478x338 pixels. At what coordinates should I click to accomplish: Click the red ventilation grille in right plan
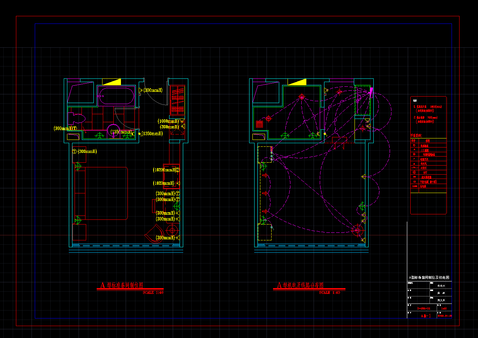[259, 124]
